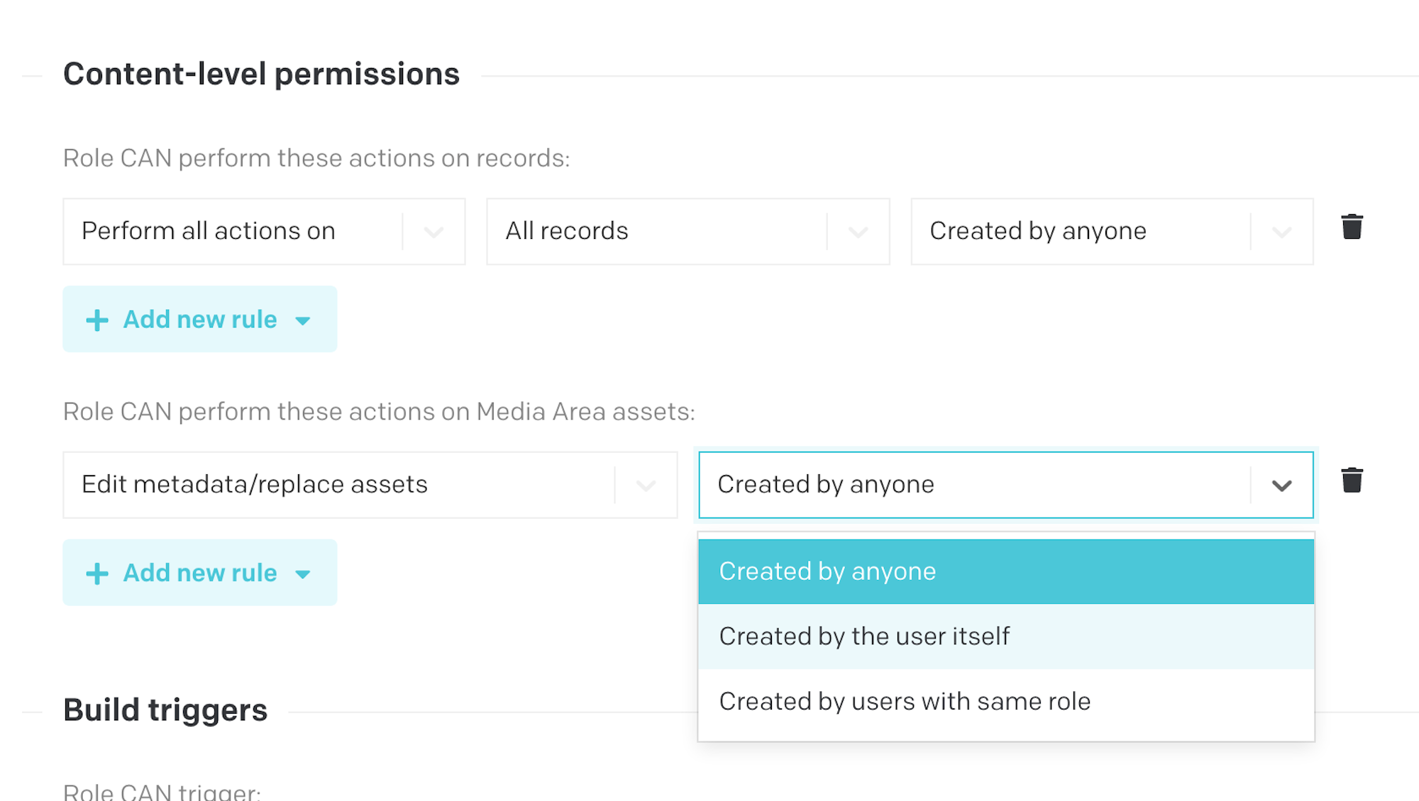
Task: Open the 'Perform all actions on' dropdown
Action: pos(264,231)
